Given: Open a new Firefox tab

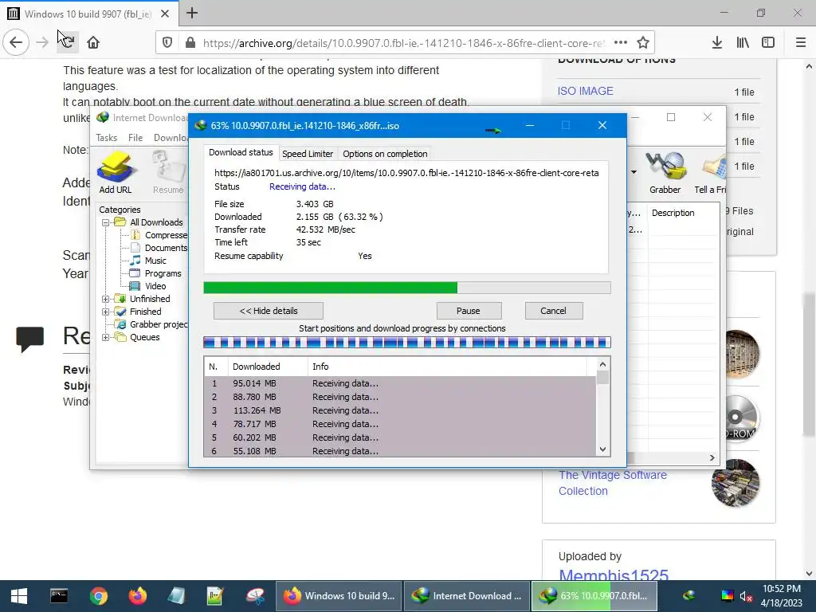Looking at the screenshot, I should point(192,13).
